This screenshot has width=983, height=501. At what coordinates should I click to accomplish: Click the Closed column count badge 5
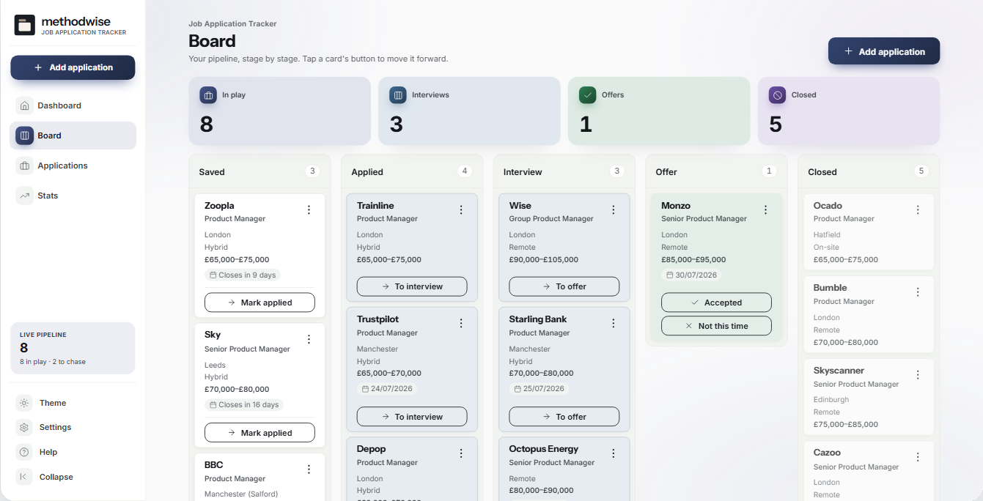pos(921,171)
